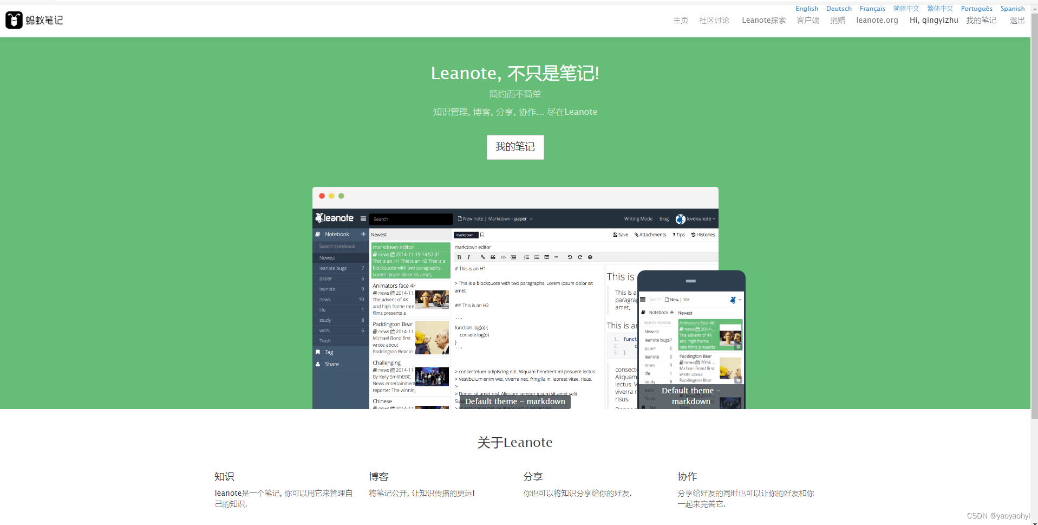
Task: Click the 蚂蚁笔记 ant logo icon
Action: click(14, 20)
